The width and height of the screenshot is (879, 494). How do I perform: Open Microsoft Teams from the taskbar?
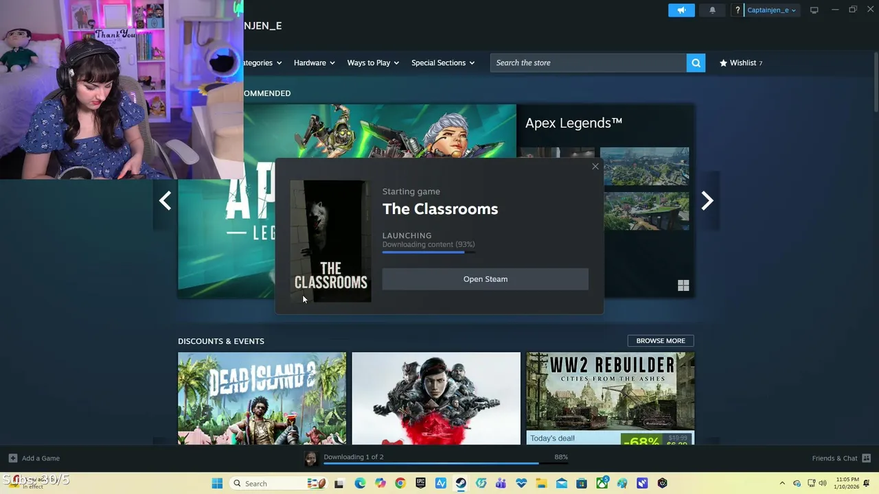pyautogui.click(x=501, y=483)
